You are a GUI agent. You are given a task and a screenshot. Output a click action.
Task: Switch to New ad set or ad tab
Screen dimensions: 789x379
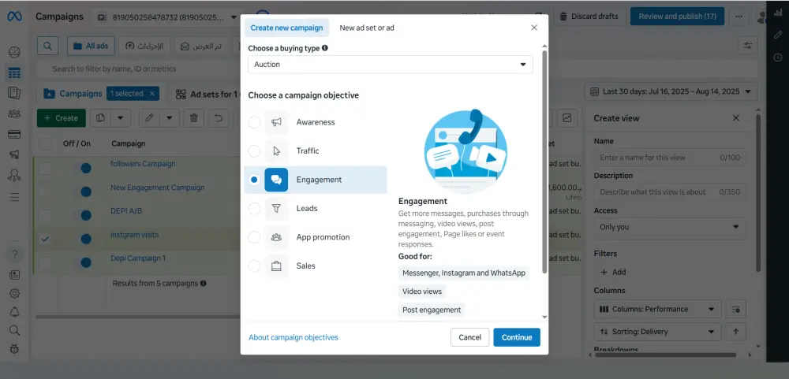[x=367, y=28]
